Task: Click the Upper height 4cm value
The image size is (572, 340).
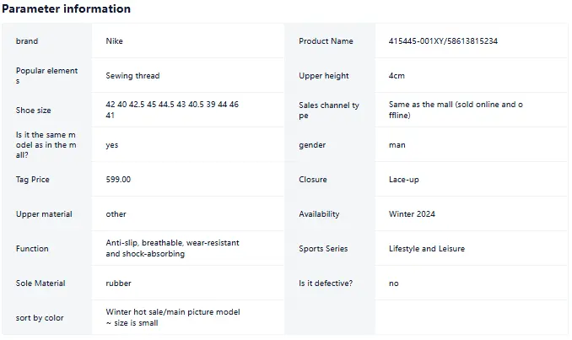Action: [x=397, y=76]
